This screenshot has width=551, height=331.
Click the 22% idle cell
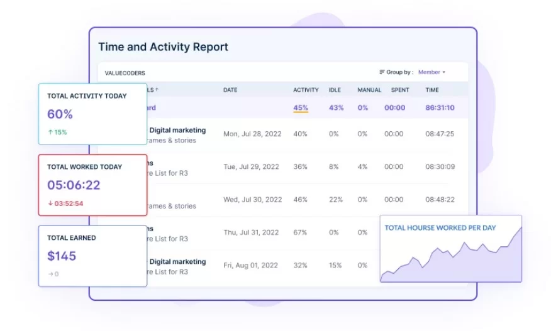point(336,199)
